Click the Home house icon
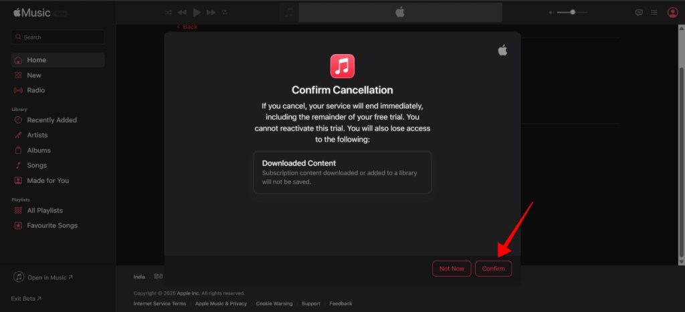Image resolution: width=685 pixels, height=312 pixels. click(18, 60)
